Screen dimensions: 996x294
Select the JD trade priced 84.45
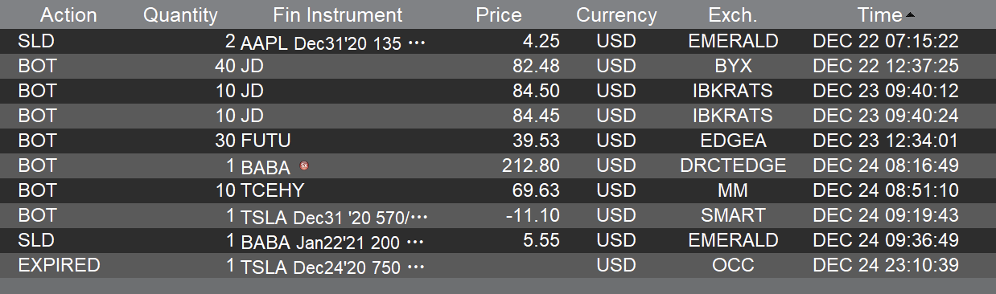498,116
